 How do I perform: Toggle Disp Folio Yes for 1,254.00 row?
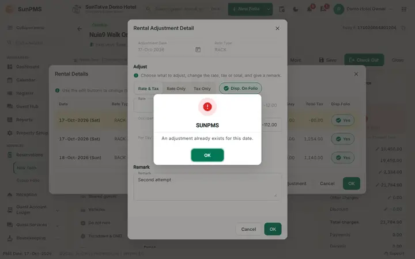coord(343,139)
